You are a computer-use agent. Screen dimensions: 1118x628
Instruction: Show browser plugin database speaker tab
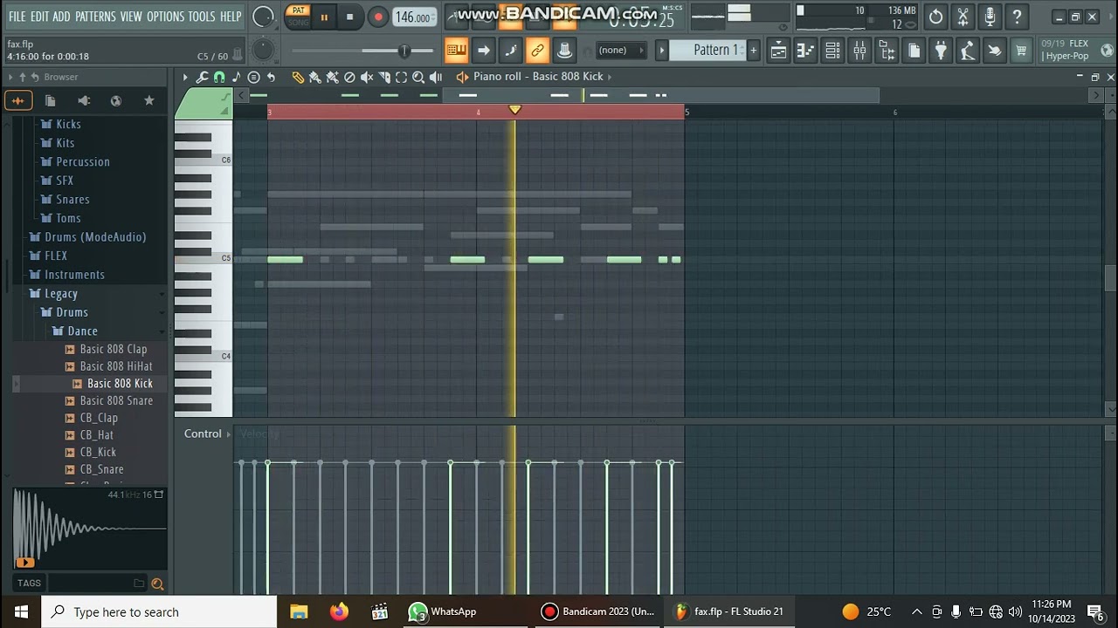coord(83,100)
